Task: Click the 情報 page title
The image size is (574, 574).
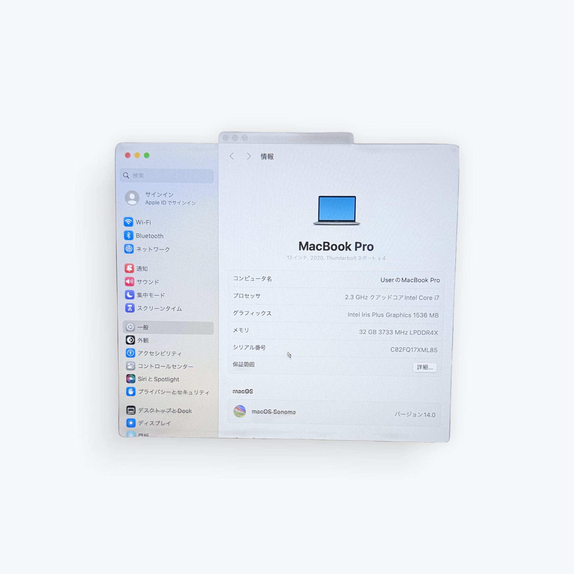Action: tap(267, 157)
